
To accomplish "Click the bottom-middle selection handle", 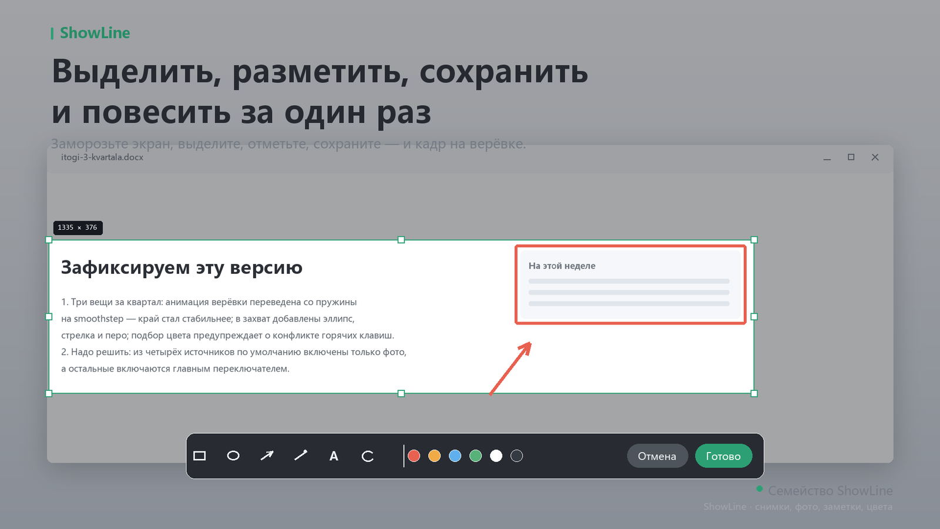I will [401, 394].
